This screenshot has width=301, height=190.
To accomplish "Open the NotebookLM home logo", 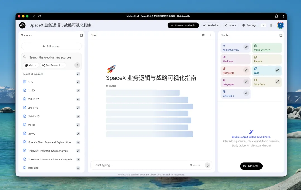I will click(22, 25).
